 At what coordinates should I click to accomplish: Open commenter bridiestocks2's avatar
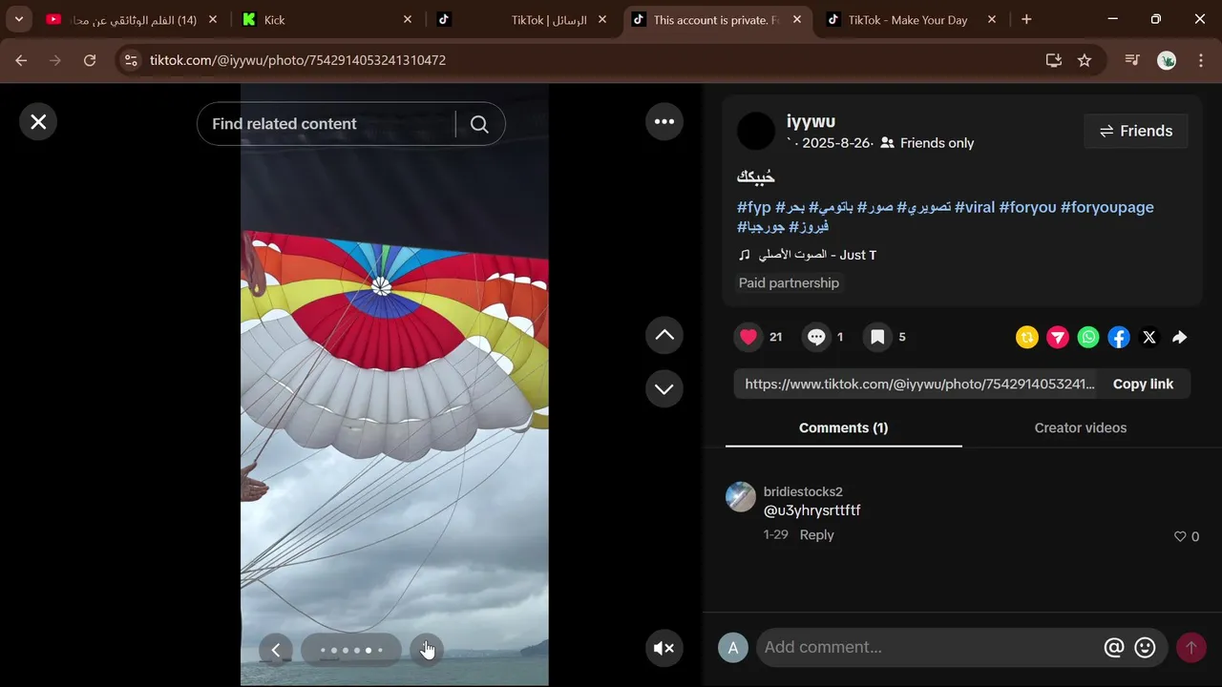pos(741,497)
